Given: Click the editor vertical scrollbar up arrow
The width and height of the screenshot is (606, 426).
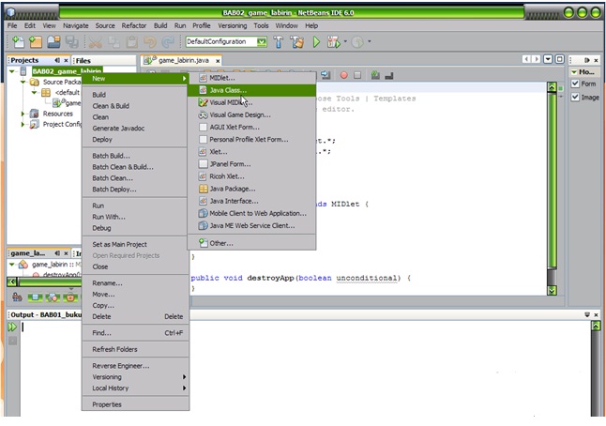Looking at the screenshot, I should [x=552, y=87].
